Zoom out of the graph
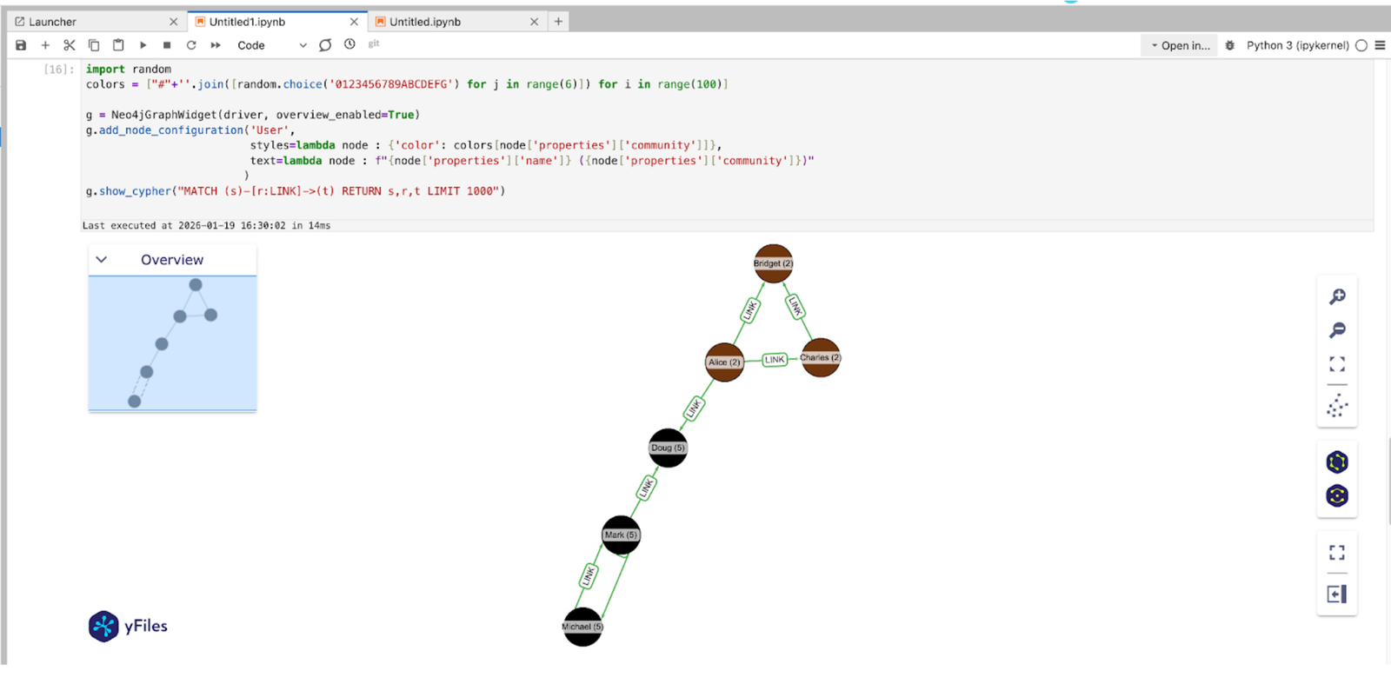1391x691 pixels. click(x=1337, y=330)
